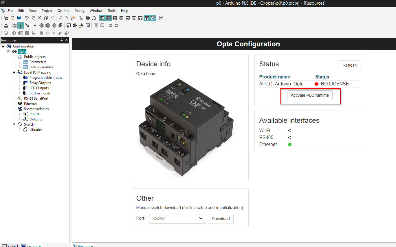Select Outputs under Shared variables
396x247 pixels.
tap(36, 119)
